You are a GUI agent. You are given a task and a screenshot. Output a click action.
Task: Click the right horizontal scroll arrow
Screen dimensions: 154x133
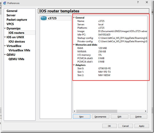click(146, 111)
